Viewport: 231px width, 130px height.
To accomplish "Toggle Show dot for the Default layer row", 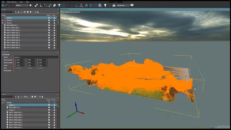I will point(49,103).
